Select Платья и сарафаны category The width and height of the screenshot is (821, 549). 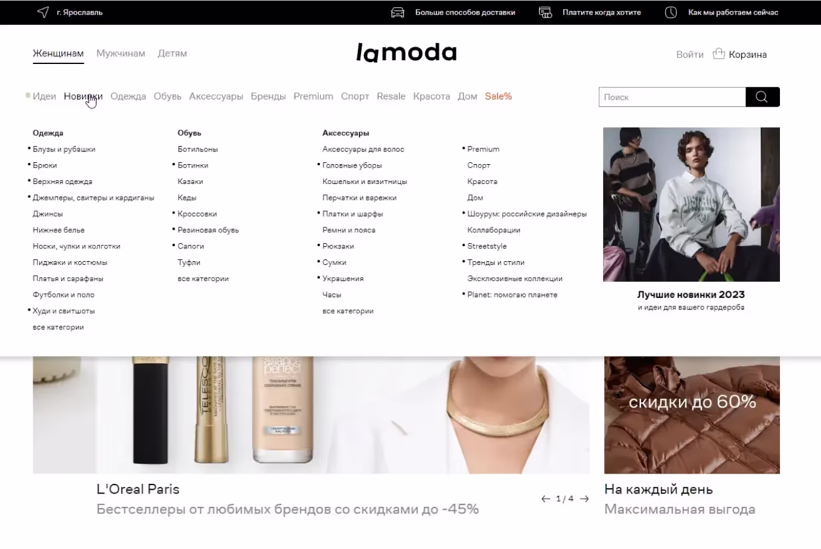[x=68, y=279]
